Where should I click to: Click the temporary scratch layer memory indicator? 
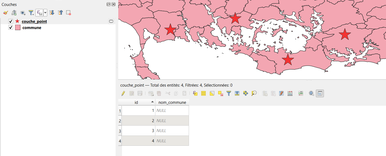pos(111,21)
